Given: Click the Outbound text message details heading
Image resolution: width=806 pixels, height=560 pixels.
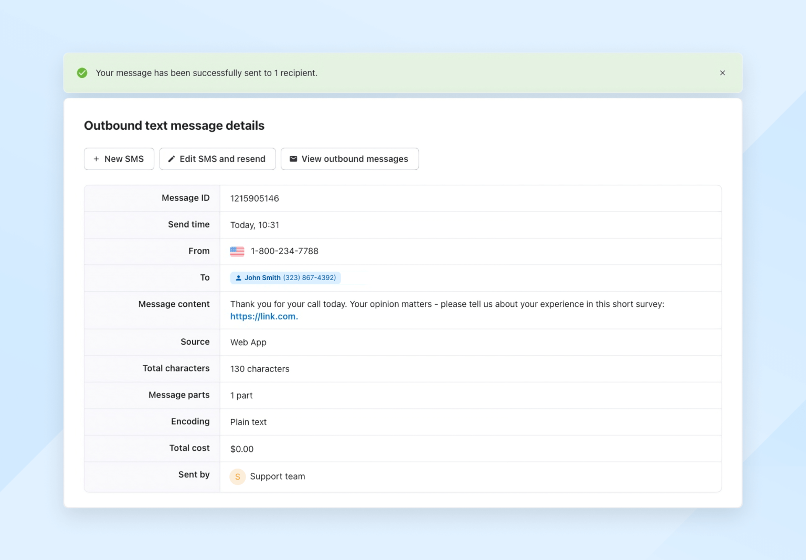Looking at the screenshot, I should coord(174,126).
